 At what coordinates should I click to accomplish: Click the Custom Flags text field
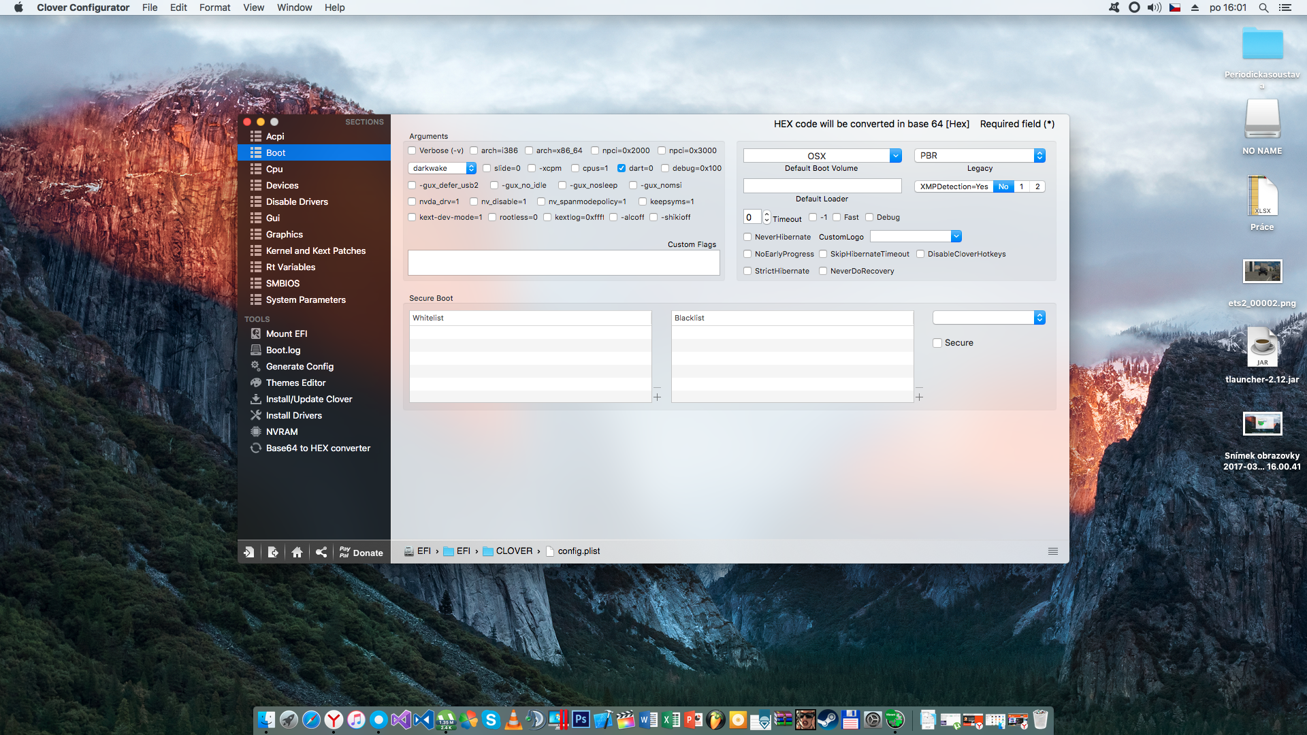coord(564,263)
